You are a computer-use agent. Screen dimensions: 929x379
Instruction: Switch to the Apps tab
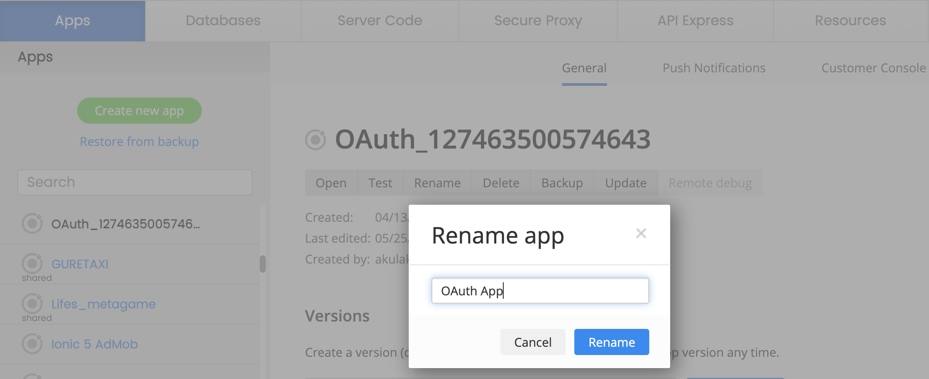click(72, 21)
